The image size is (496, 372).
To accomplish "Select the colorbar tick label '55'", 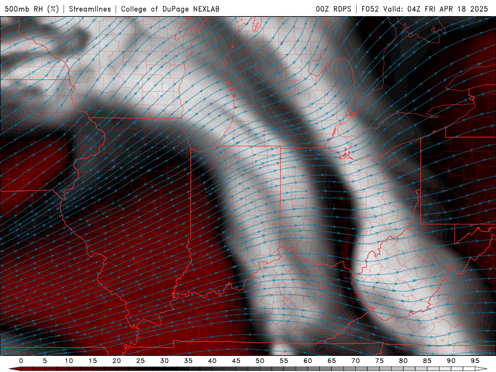I will click(x=284, y=361).
